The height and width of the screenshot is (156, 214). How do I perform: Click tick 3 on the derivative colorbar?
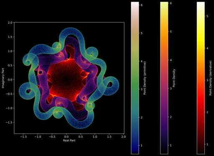(x=207, y=80)
